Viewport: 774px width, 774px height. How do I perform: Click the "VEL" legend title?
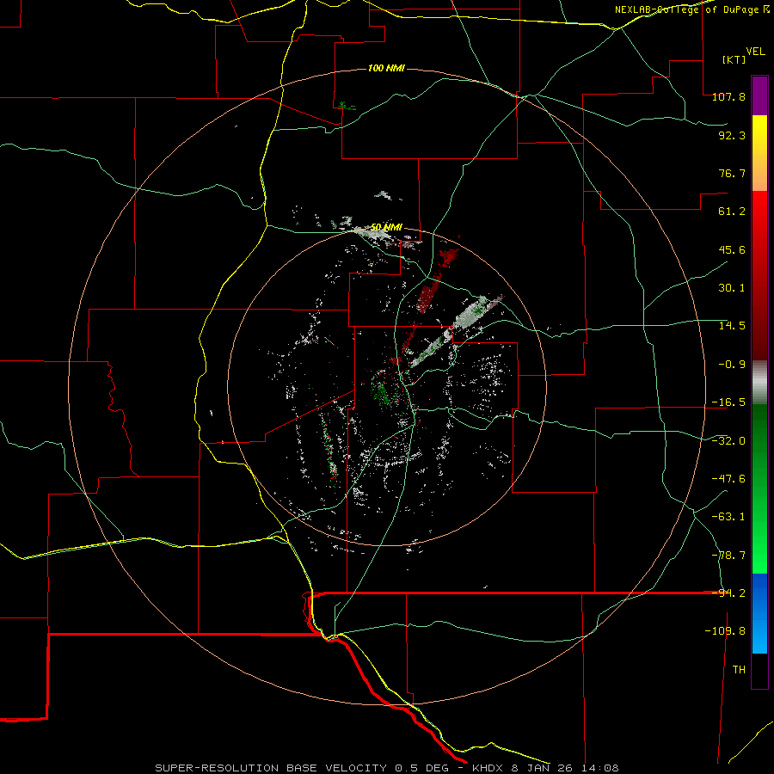(x=755, y=51)
